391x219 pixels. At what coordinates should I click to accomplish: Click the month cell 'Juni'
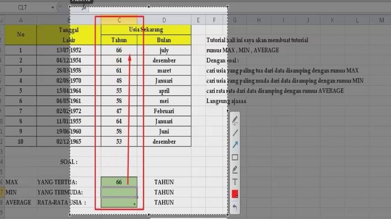(x=164, y=131)
